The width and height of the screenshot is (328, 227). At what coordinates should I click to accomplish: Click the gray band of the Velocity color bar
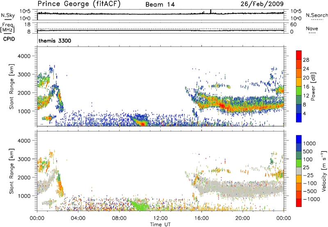click(x=299, y=171)
